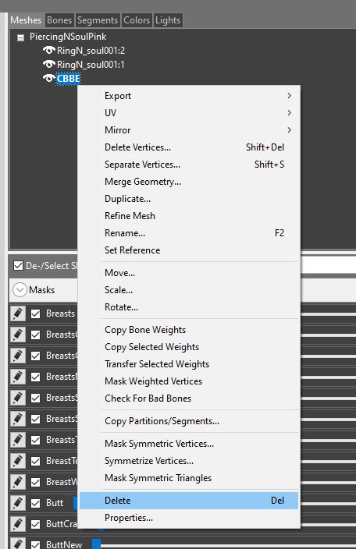Image resolution: width=356 pixels, height=549 pixels.
Task: Toggle visibility of RingN_soul001:2 mesh
Action: click(49, 51)
